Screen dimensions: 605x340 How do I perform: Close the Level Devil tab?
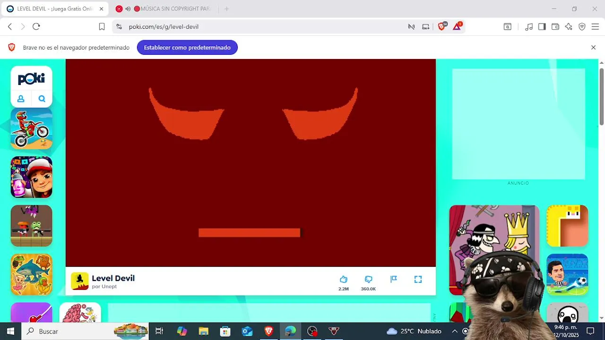click(101, 9)
